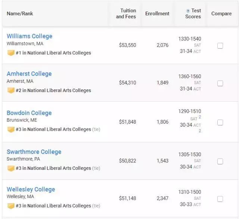Go to the Bowdoin College page
239x219 pixels.
click(29, 113)
